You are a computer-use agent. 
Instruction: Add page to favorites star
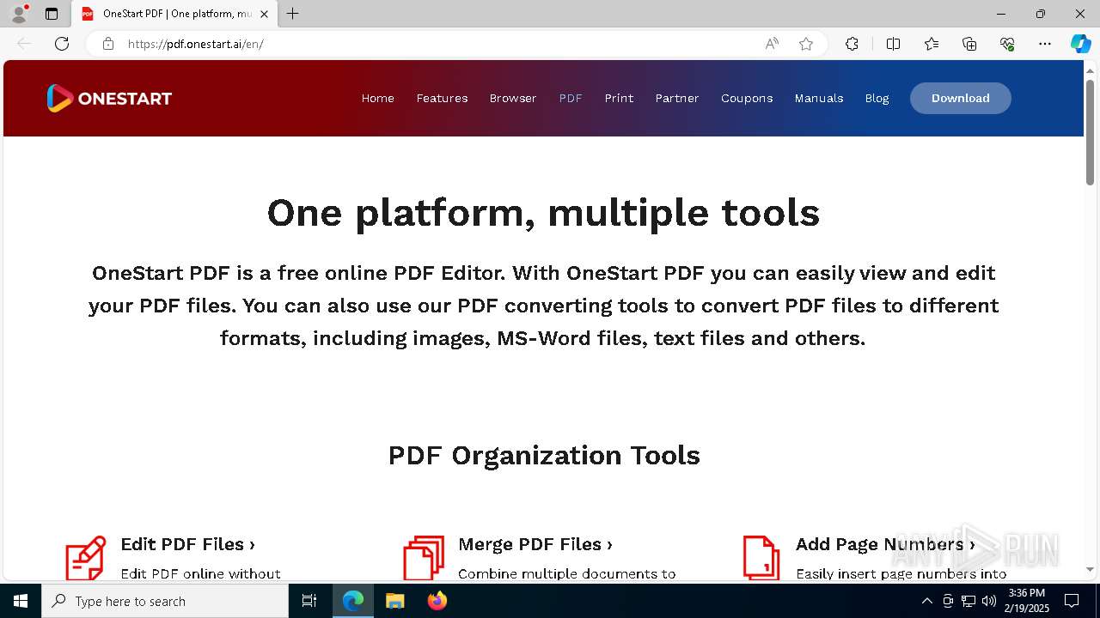pyautogui.click(x=806, y=44)
